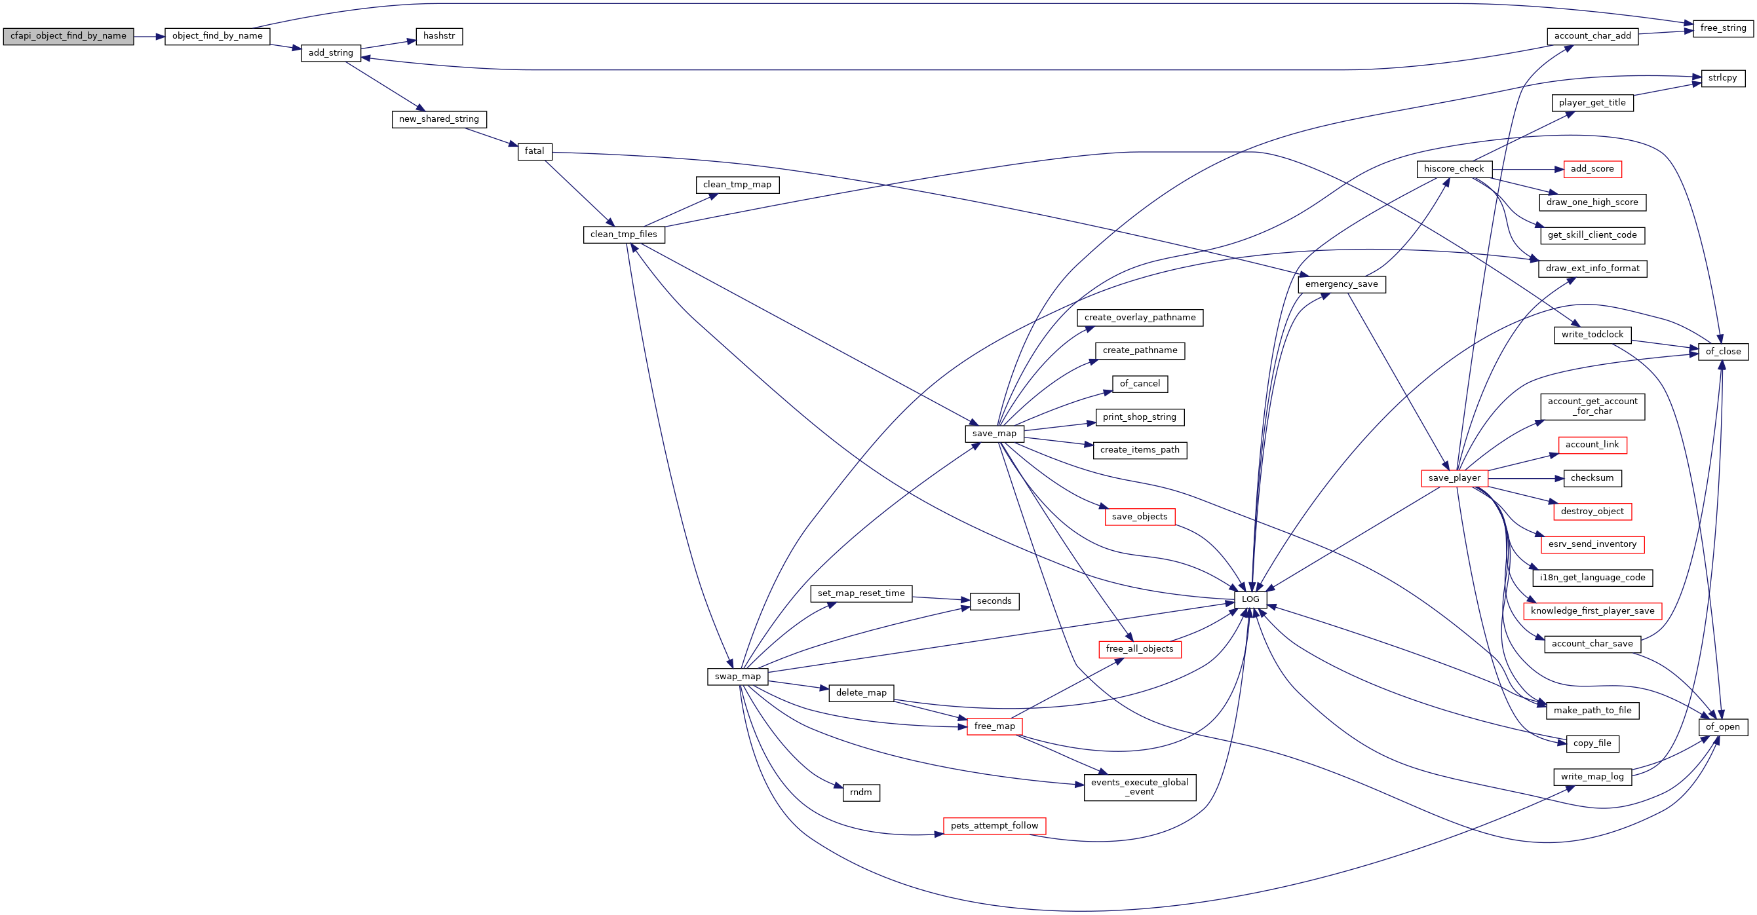The width and height of the screenshot is (1757, 915).
Task: Click the seconds function node
Action: (994, 601)
